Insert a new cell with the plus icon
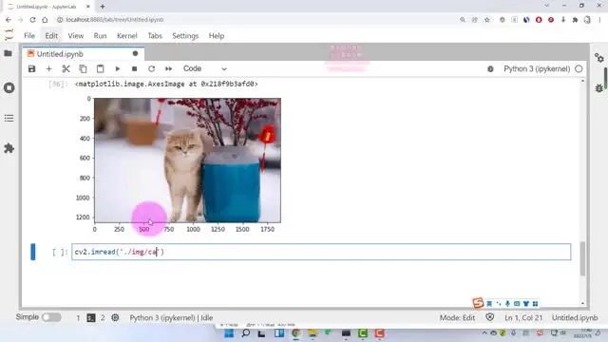The width and height of the screenshot is (608, 342). pos(48,69)
